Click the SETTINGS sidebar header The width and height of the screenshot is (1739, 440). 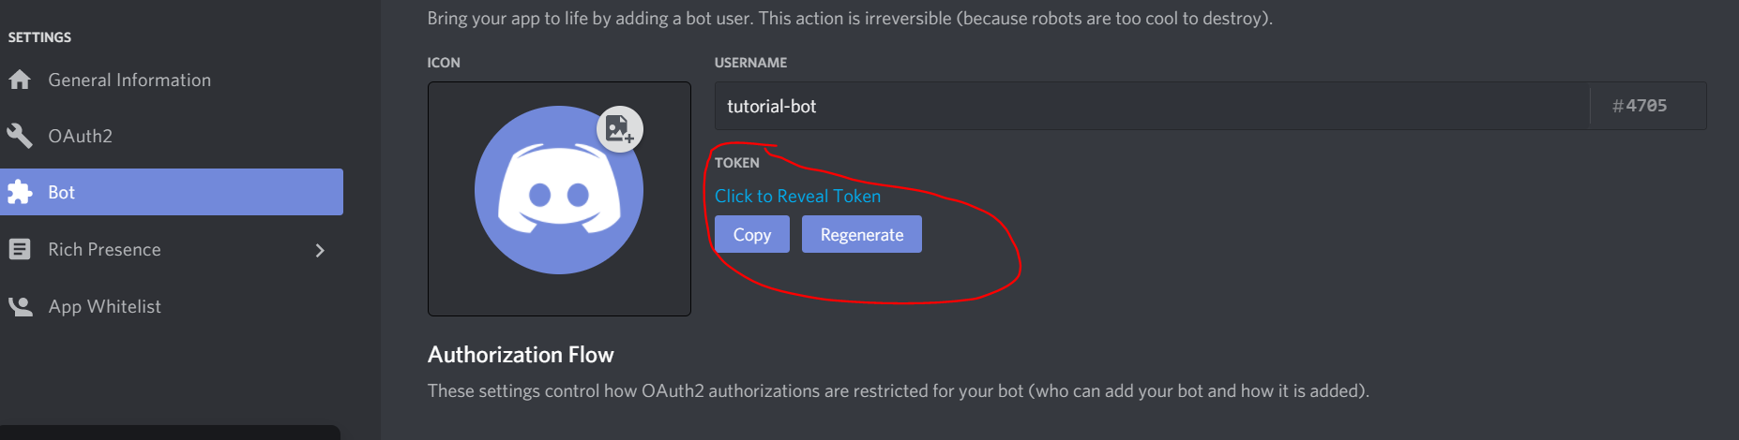coord(39,37)
